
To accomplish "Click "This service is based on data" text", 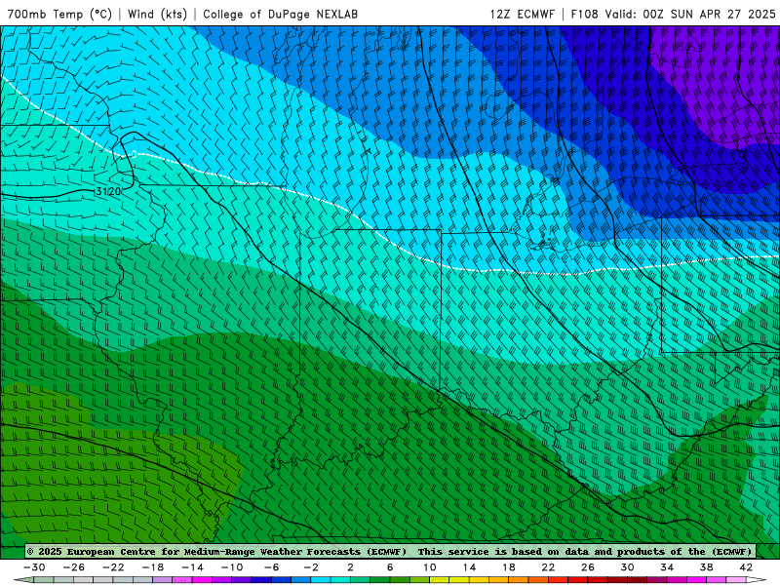I will [504, 551].
